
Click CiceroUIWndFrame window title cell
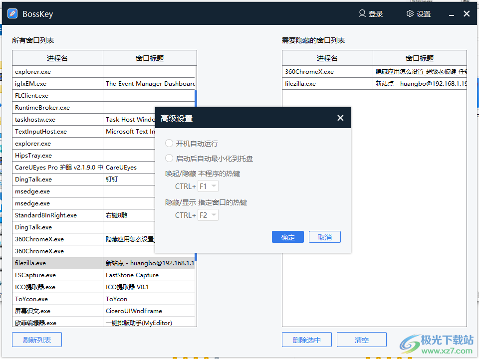pos(149,311)
